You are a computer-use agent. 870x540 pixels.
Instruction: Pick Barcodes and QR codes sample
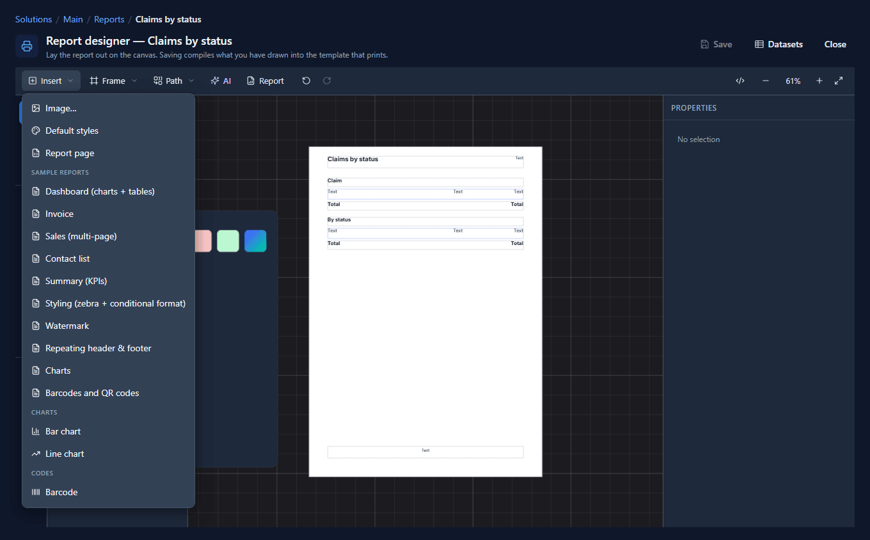tap(108, 393)
